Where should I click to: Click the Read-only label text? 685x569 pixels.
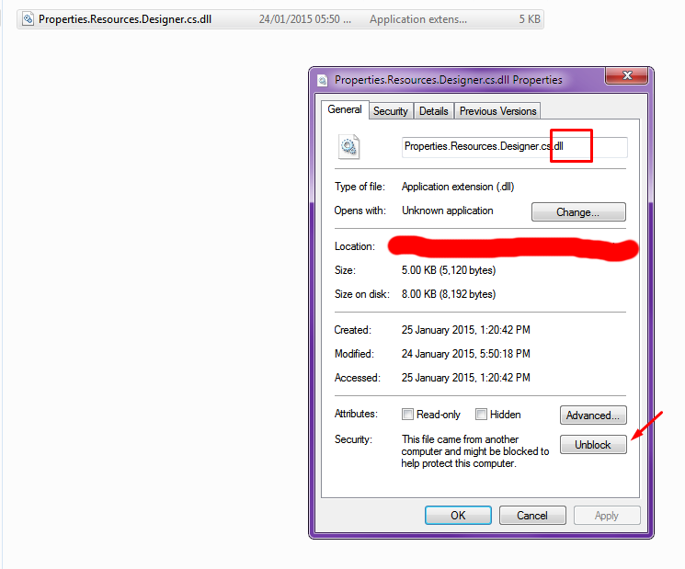coord(439,415)
